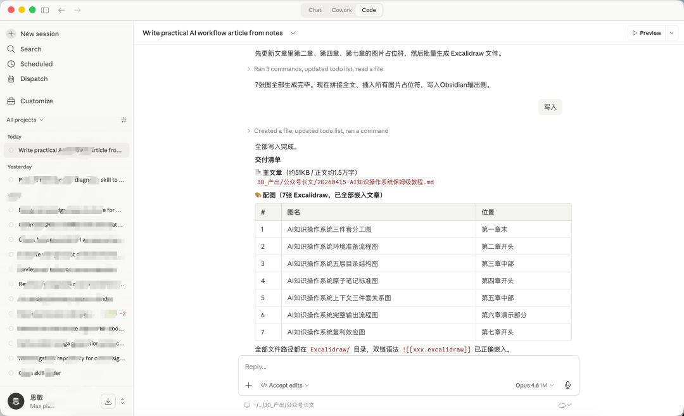The height and width of the screenshot is (416, 684).
Task: Open yesterday's session ending in 'skill to ...'
Action: (x=66, y=180)
